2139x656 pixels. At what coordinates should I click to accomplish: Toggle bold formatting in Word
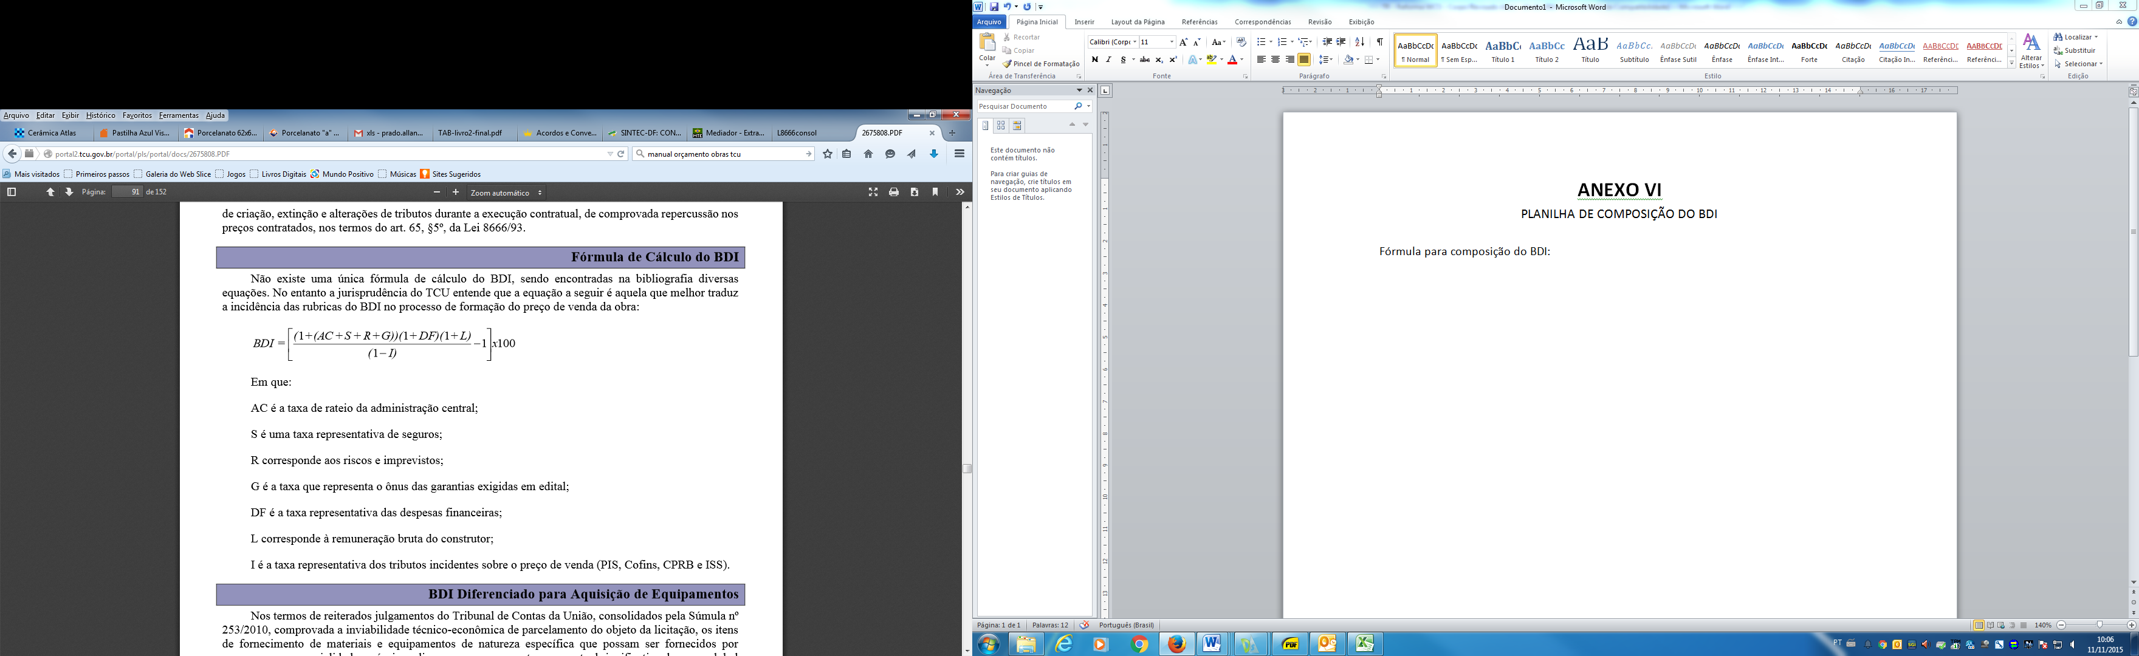tap(1094, 60)
